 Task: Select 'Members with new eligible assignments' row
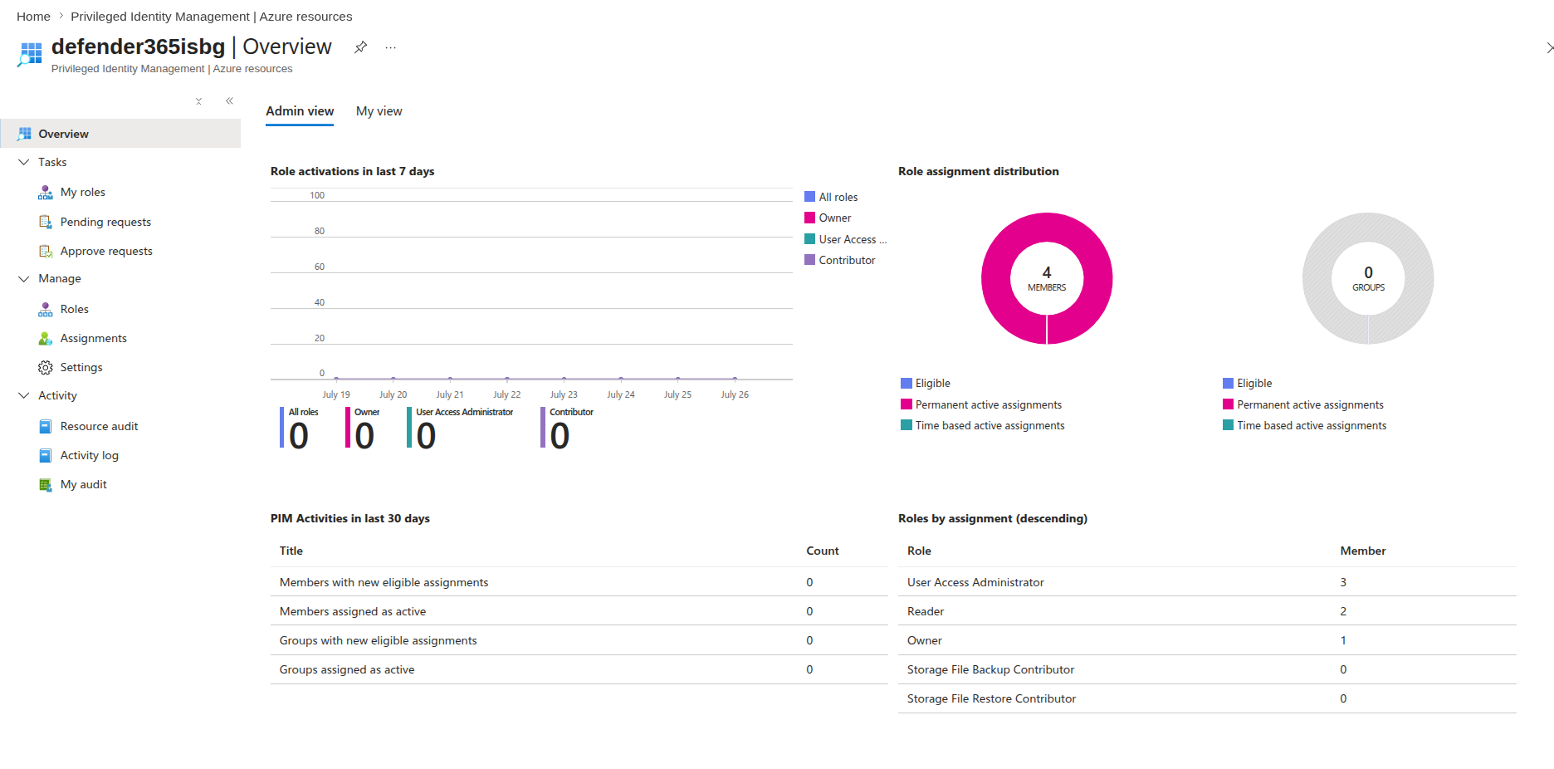579,582
